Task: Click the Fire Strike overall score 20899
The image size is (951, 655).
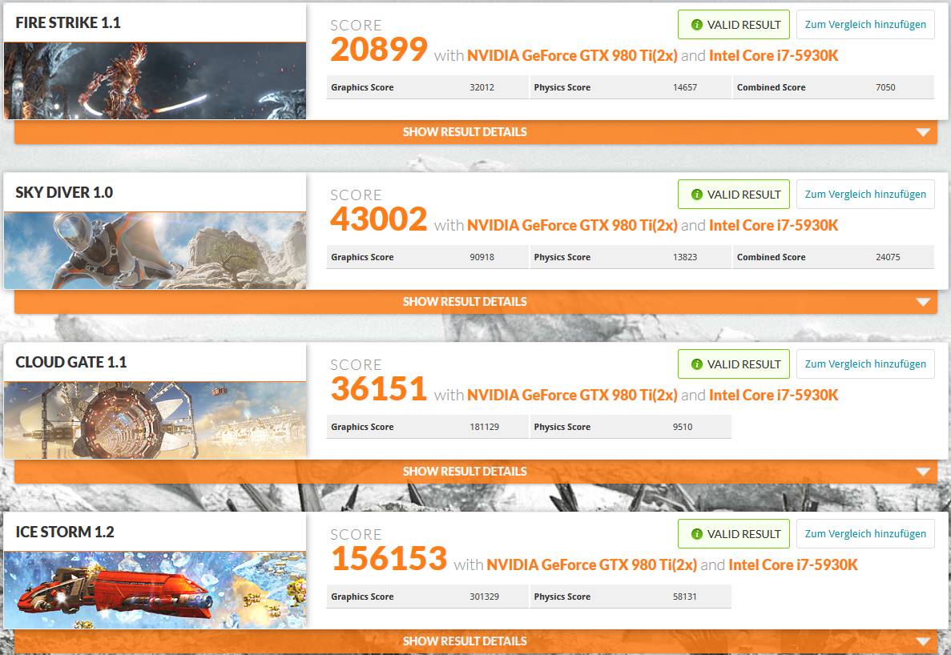Action: tap(379, 50)
